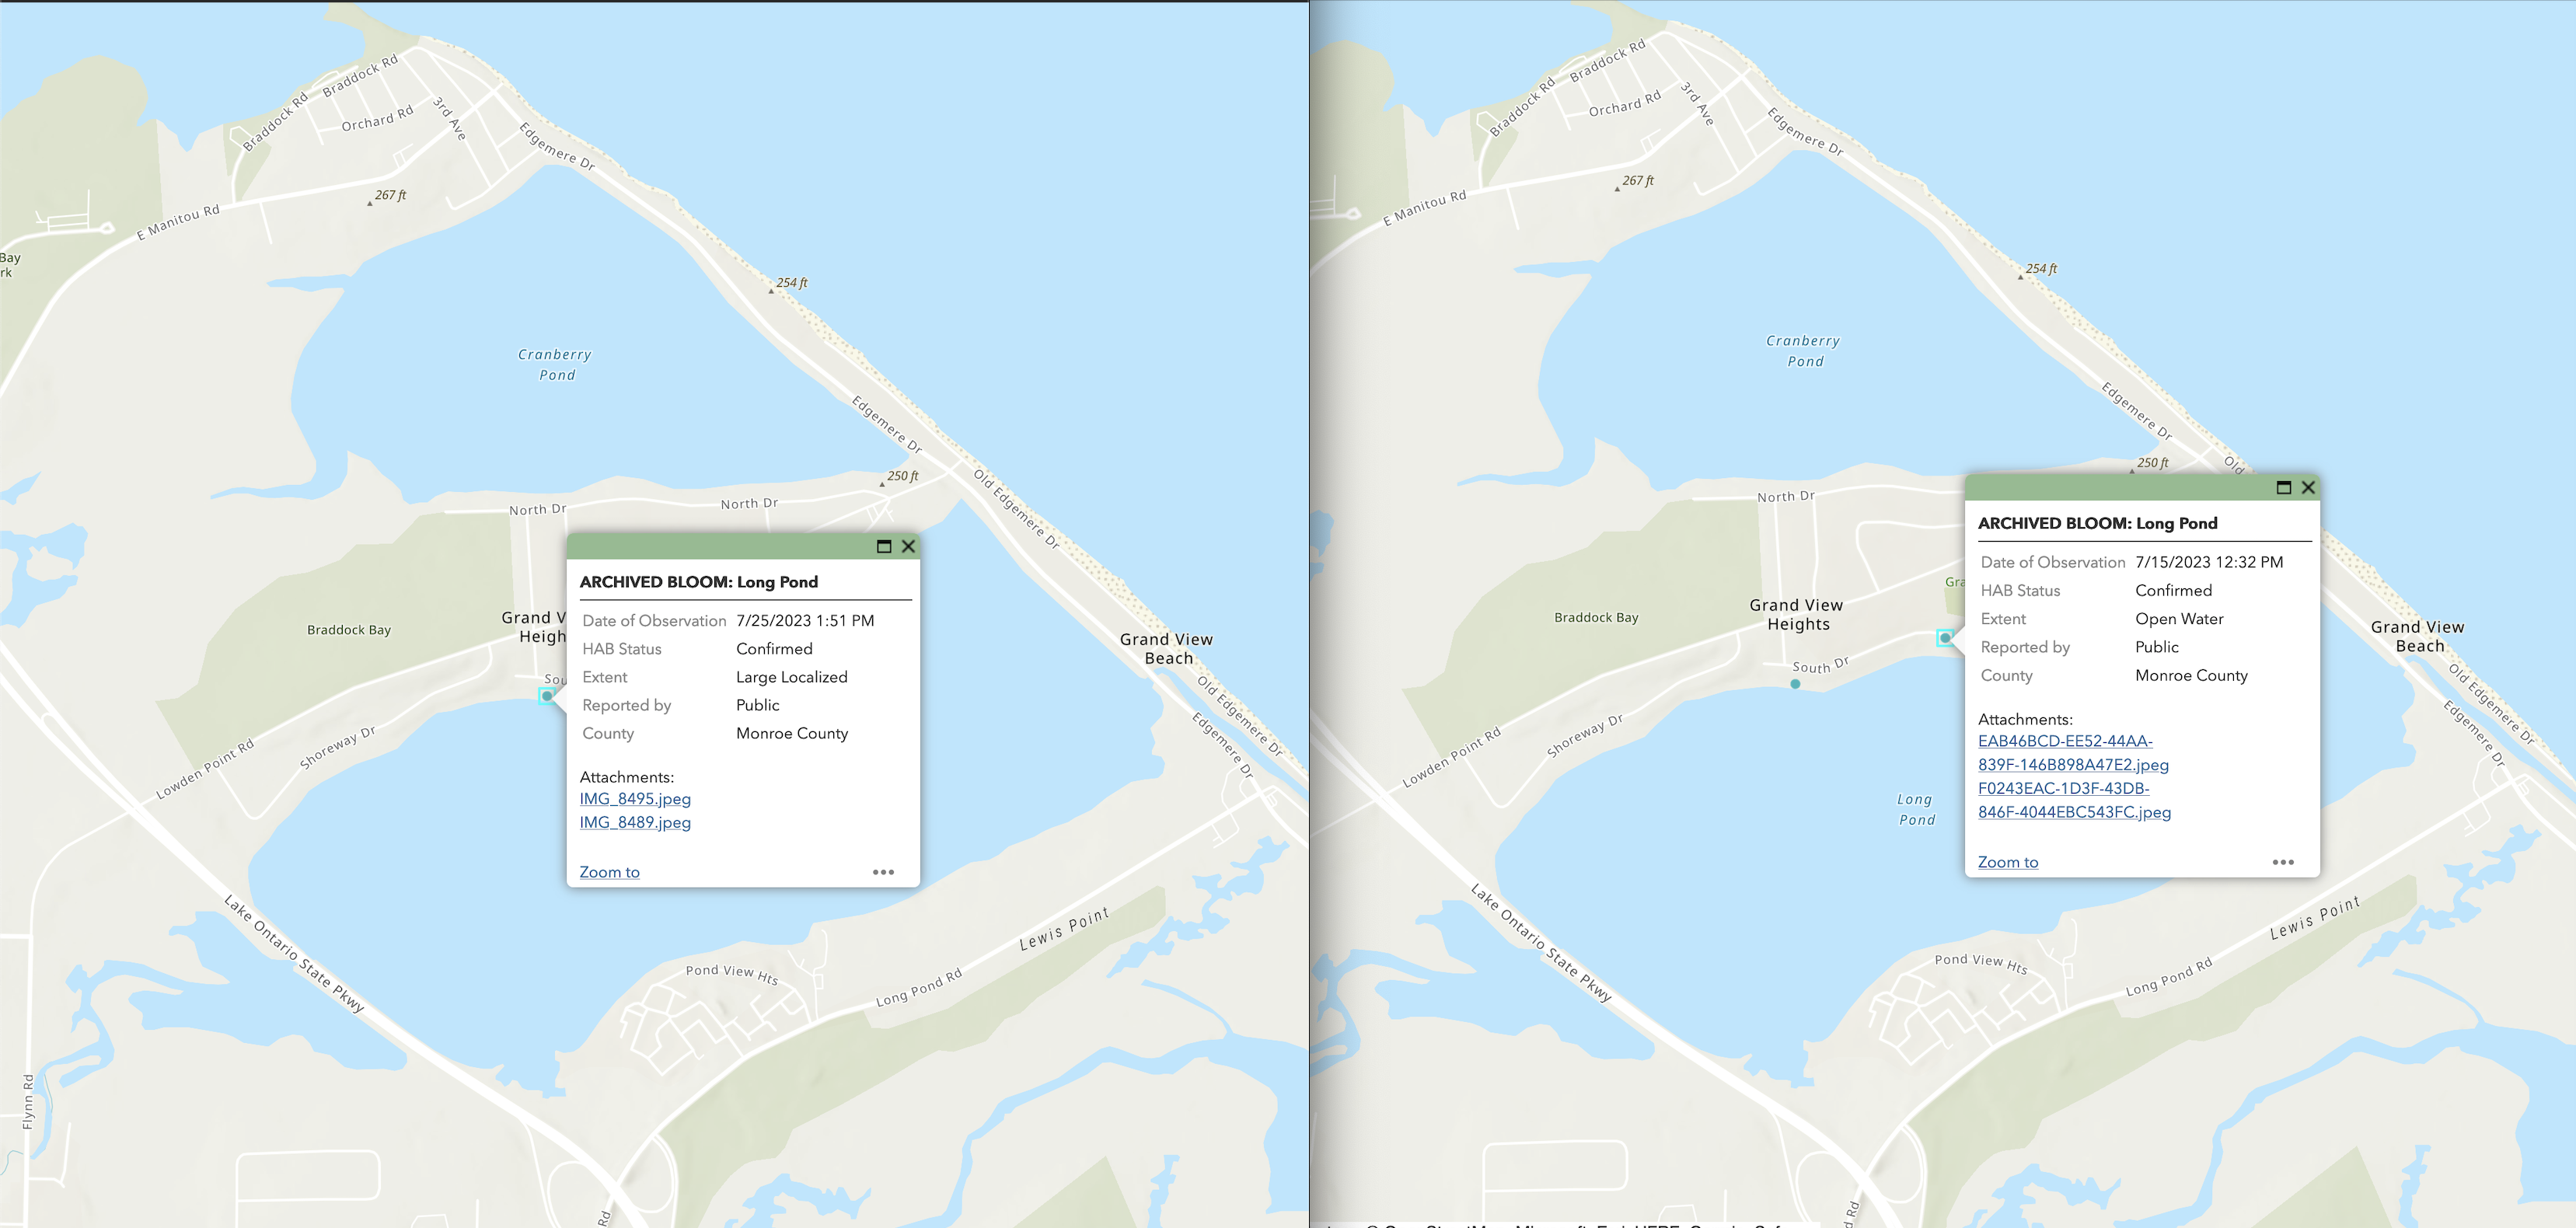Click the 254 ft elevation marker, left map
The width and height of the screenshot is (2576, 1228).
(x=791, y=283)
